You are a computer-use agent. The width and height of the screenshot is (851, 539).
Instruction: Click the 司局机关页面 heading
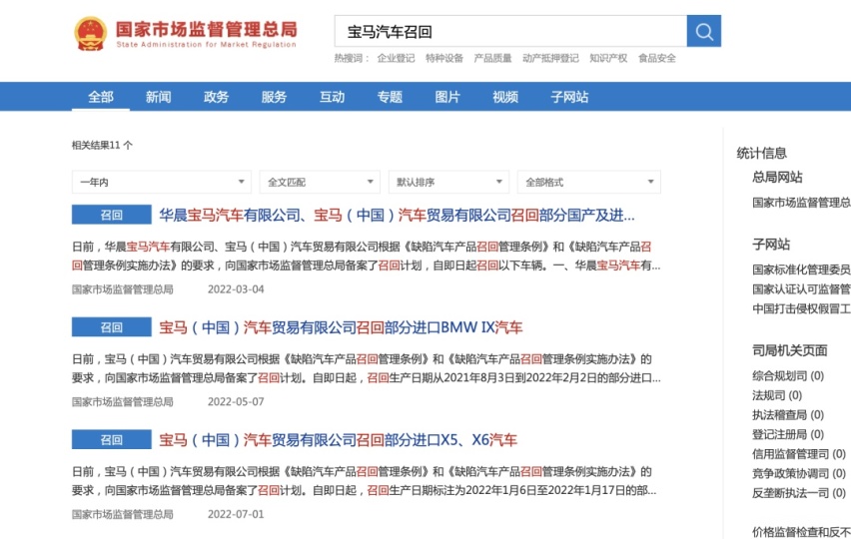(x=790, y=350)
